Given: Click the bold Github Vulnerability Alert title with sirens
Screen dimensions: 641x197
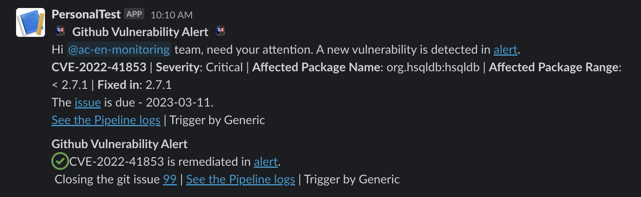Looking at the screenshot, I should [140, 32].
